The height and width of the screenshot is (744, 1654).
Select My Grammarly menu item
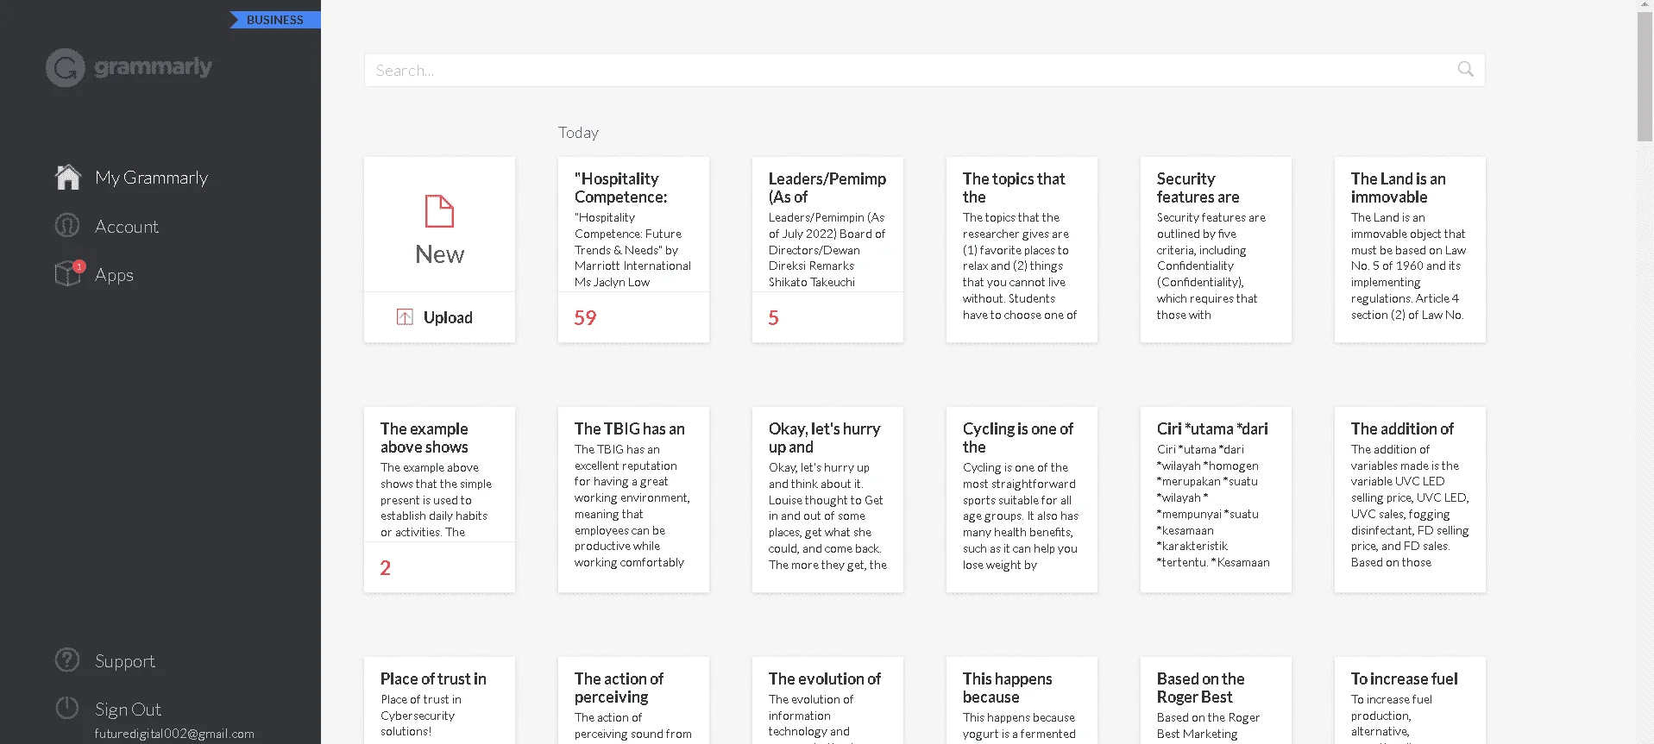151,178
